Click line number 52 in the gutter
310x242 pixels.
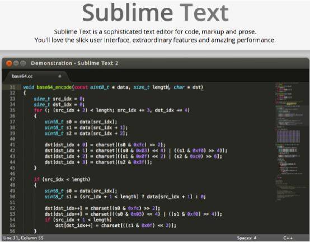click(12, 208)
